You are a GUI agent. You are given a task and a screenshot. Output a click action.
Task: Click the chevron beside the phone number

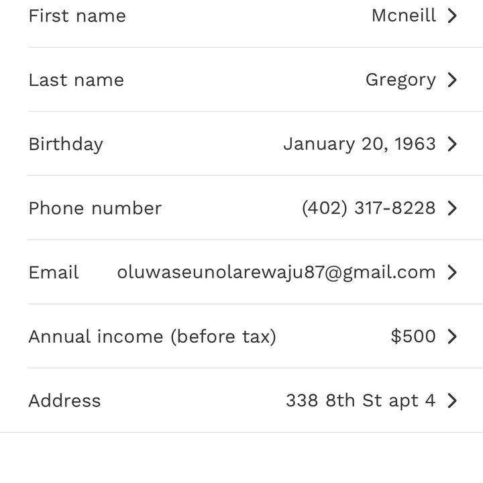[452, 208]
